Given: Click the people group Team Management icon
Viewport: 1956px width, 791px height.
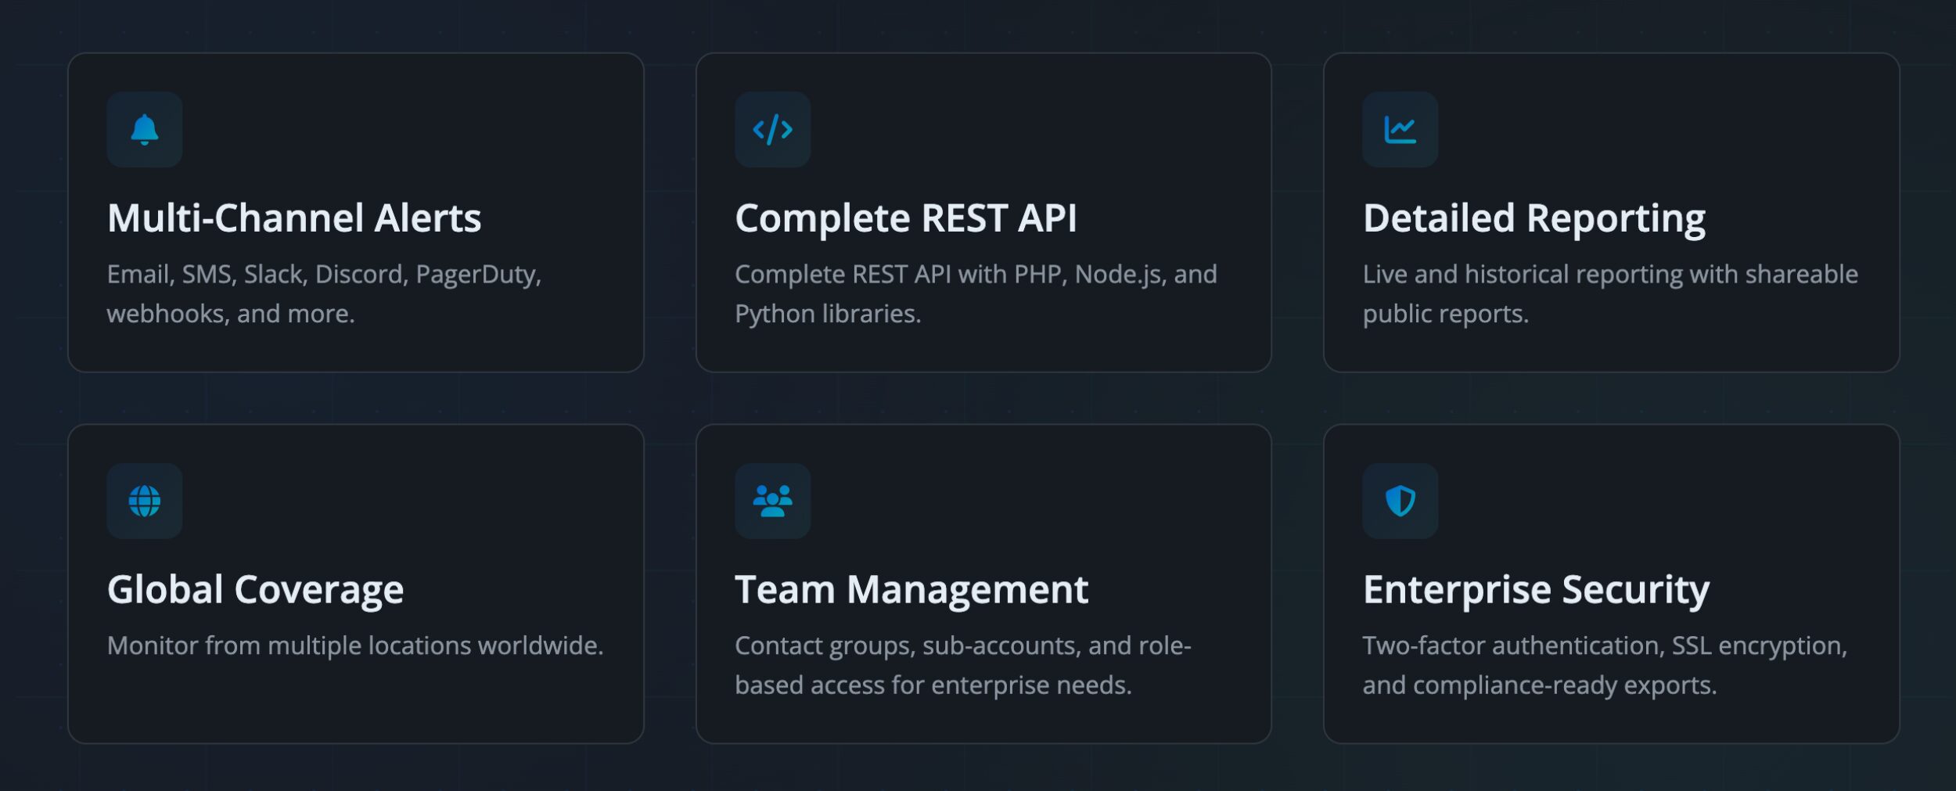Looking at the screenshot, I should (x=772, y=501).
